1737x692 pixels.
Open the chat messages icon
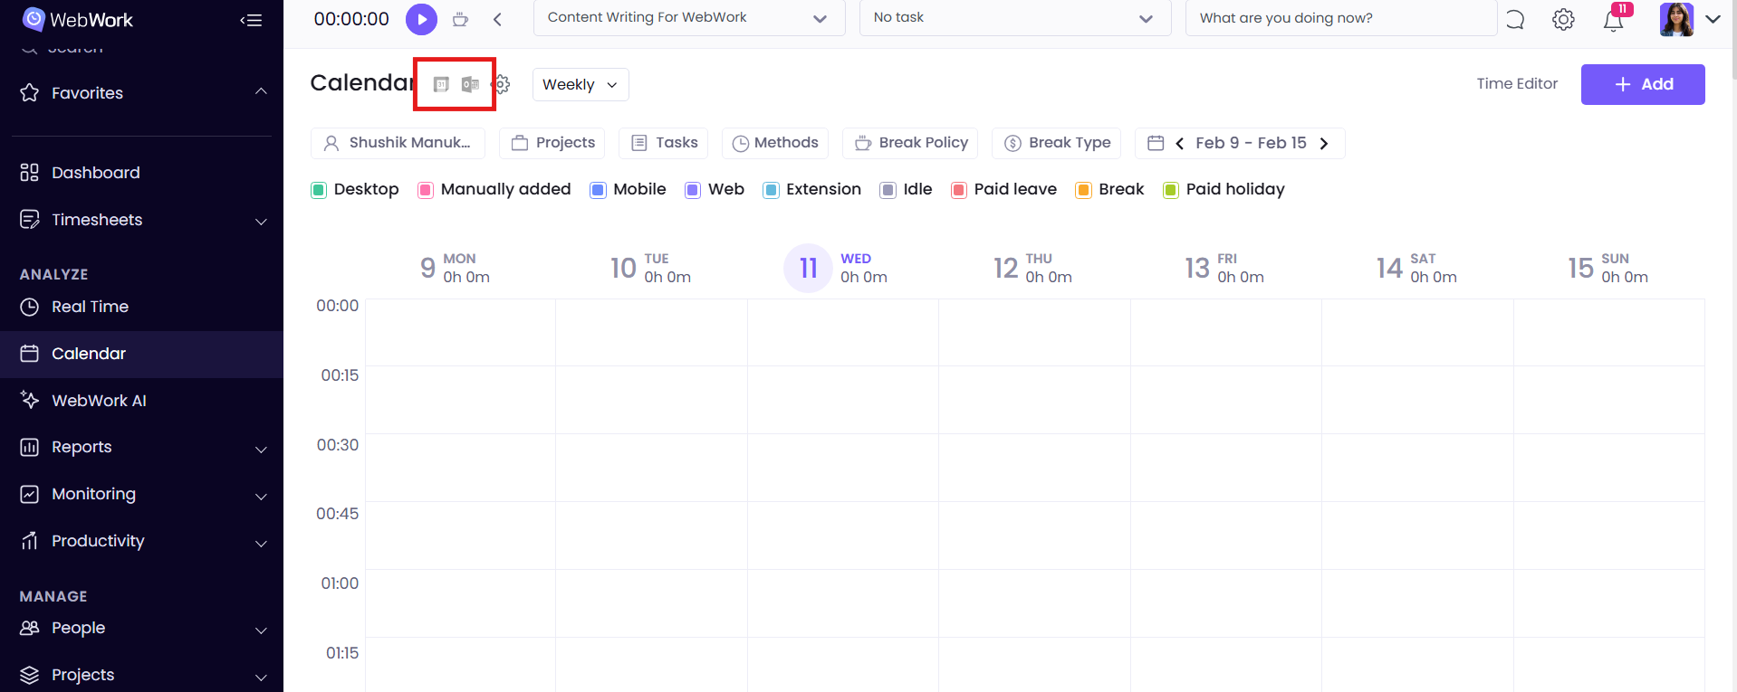click(1515, 19)
